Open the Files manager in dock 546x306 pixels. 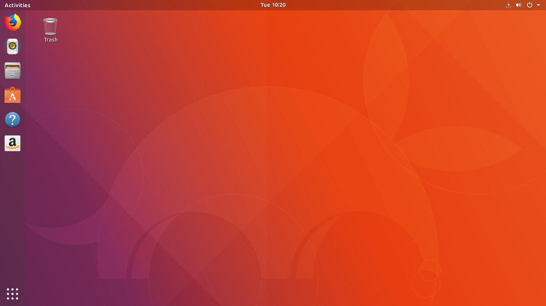(x=13, y=71)
